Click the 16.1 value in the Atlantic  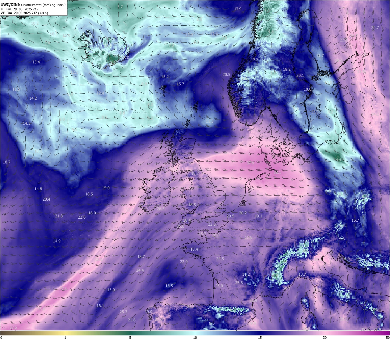point(100,306)
